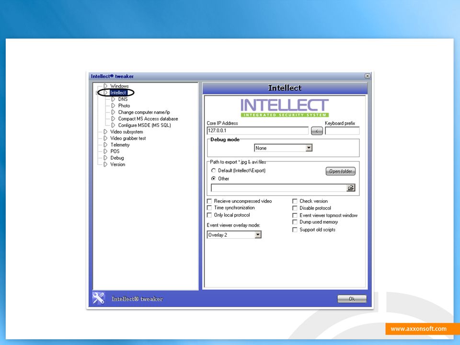Select Debug in the tree
The height and width of the screenshot is (345, 460).
pos(117,158)
